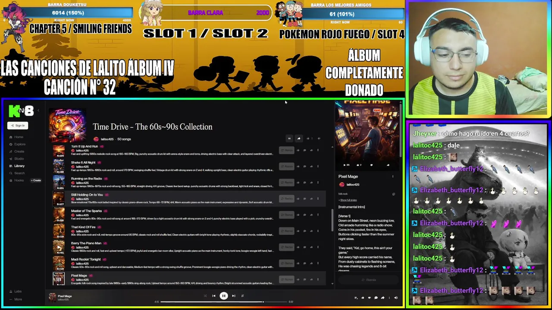Image resolution: width=552 pixels, height=310 pixels.
Task: Comment on Madi Rockin' Tonight
Action: click(x=304, y=263)
